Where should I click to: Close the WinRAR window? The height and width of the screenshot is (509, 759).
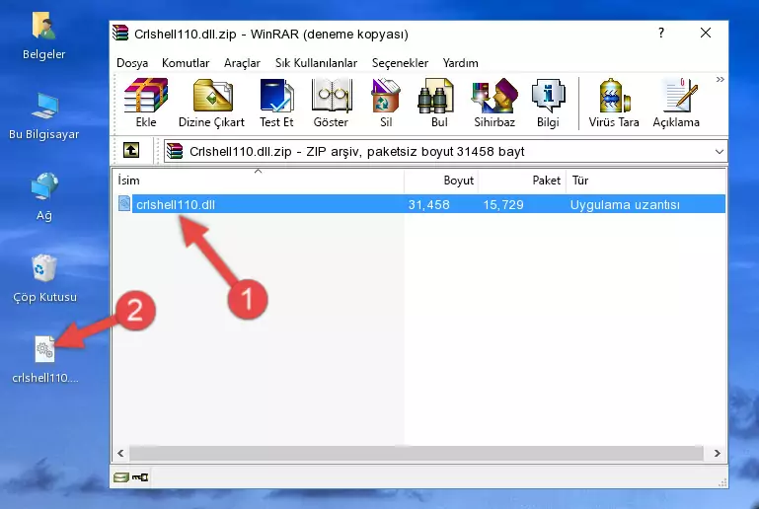[x=706, y=33]
